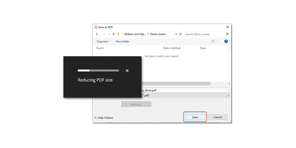Select the 'Reduce and Opt...' breadcrumb

coord(135,34)
